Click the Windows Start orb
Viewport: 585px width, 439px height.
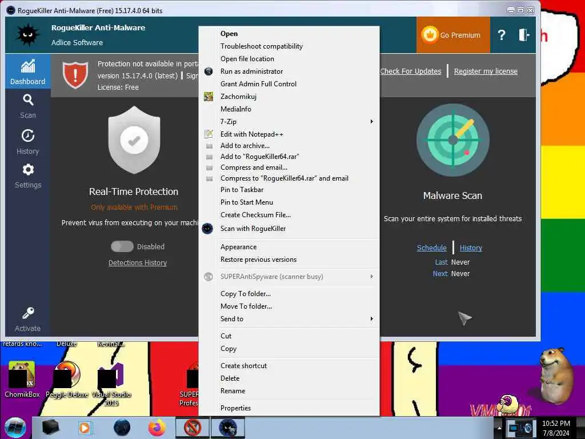15,428
